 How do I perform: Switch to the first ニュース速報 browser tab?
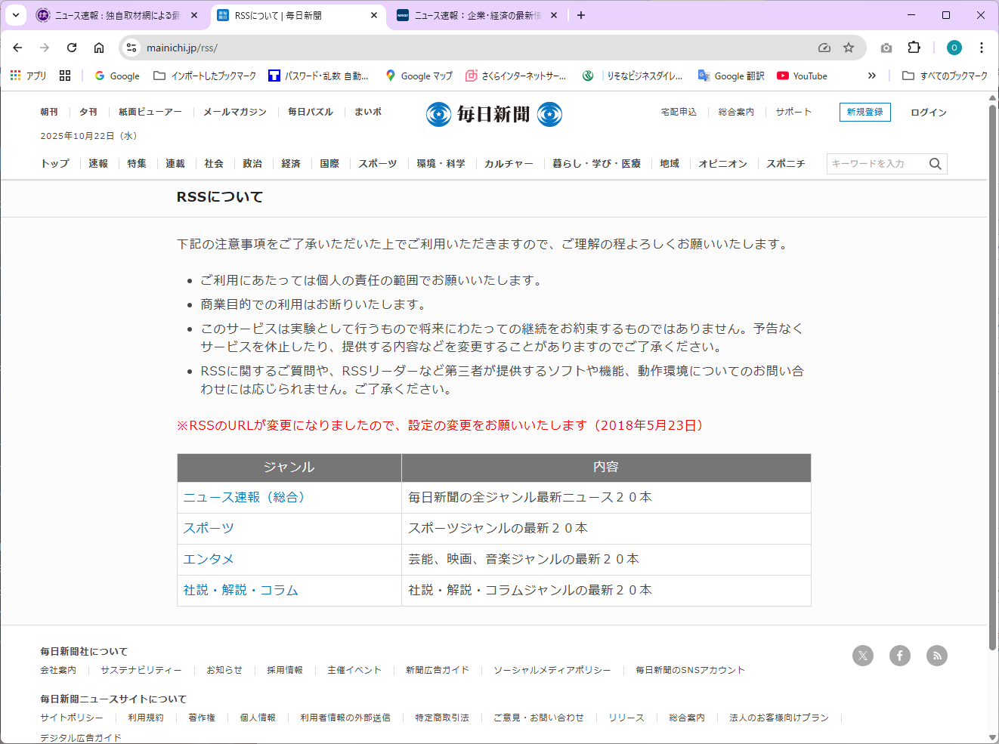pos(116,15)
